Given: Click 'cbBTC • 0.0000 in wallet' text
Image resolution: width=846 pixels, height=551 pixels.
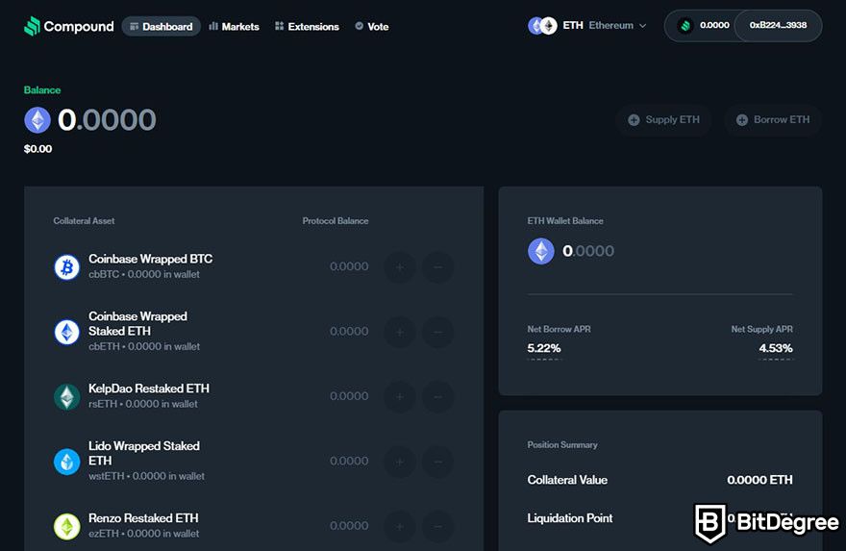Looking at the screenshot, I should point(144,274).
